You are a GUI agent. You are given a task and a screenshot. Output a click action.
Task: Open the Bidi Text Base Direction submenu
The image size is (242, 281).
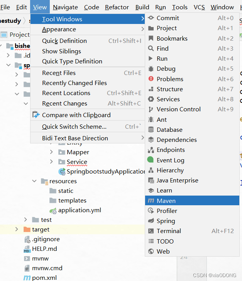(x=75, y=138)
